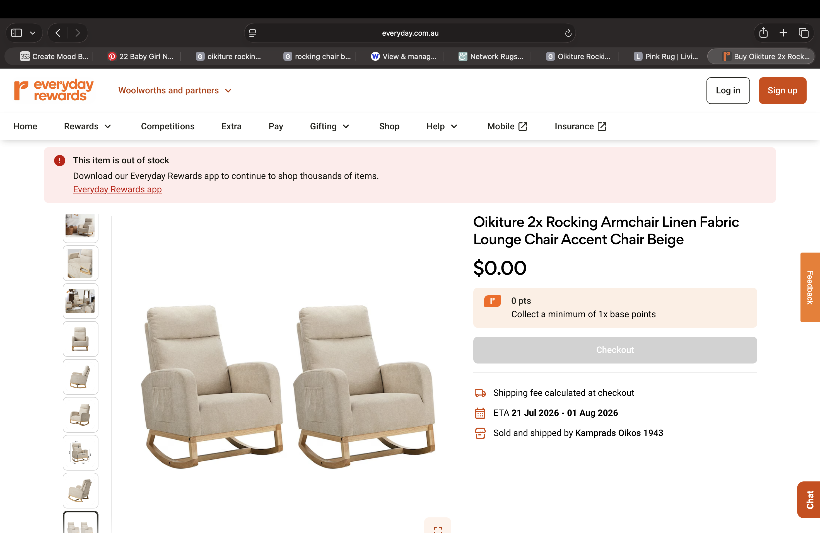Viewport: 820px width, 533px height.
Task: Switch to the Pink Rug | Livi... tab
Action: point(666,57)
